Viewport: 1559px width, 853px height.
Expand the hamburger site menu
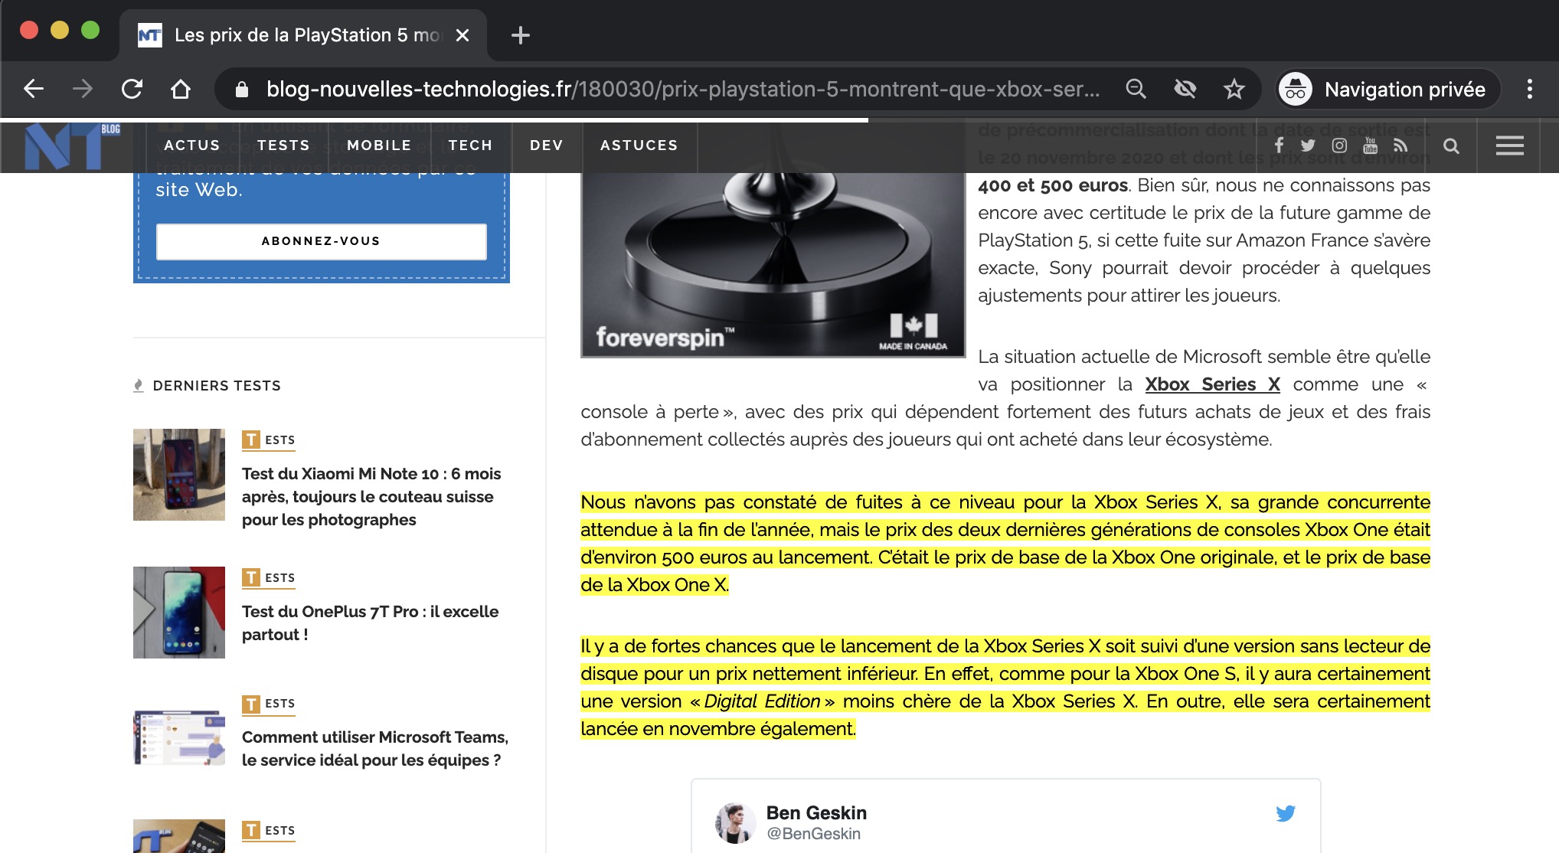coord(1509,145)
